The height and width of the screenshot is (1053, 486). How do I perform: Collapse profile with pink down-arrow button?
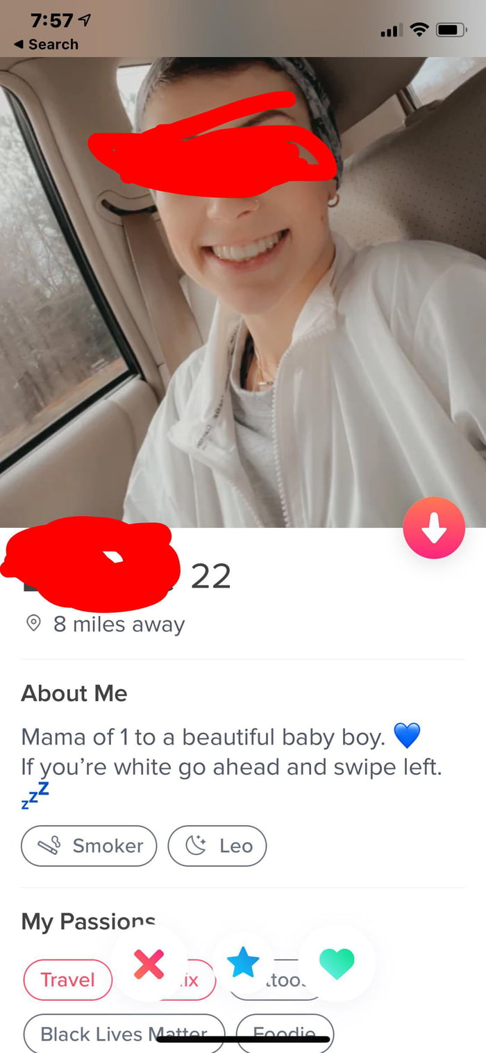(x=434, y=528)
